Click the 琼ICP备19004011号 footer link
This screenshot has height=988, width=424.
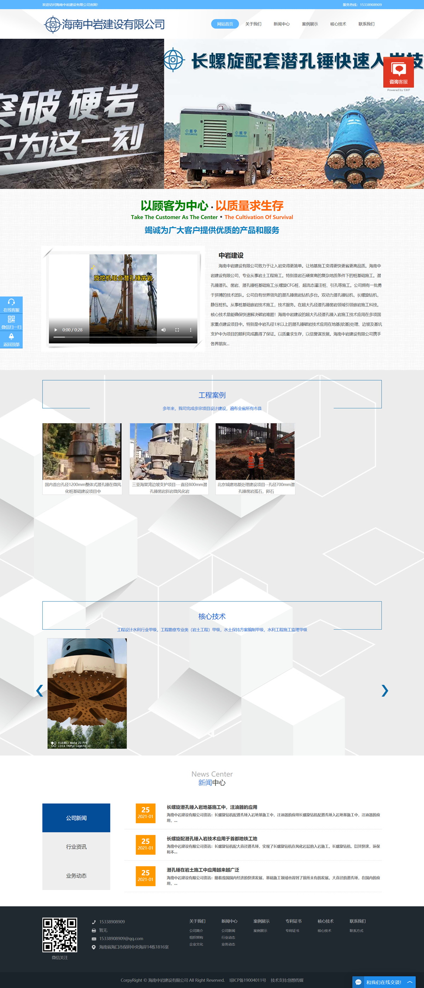[x=247, y=980]
